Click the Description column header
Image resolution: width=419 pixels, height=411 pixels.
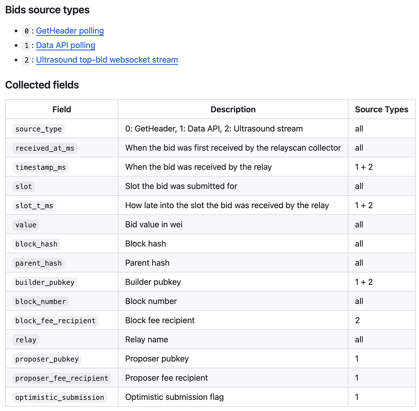tap(233, 109)
